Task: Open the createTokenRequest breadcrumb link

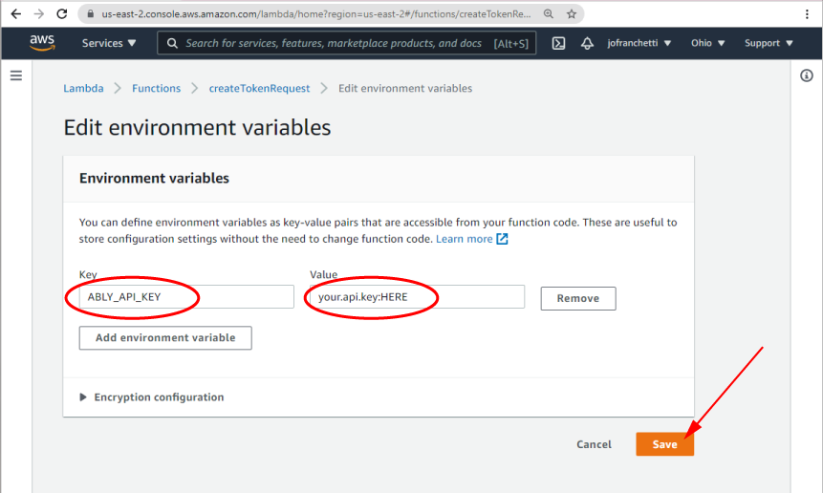Action: click(259, 88)
